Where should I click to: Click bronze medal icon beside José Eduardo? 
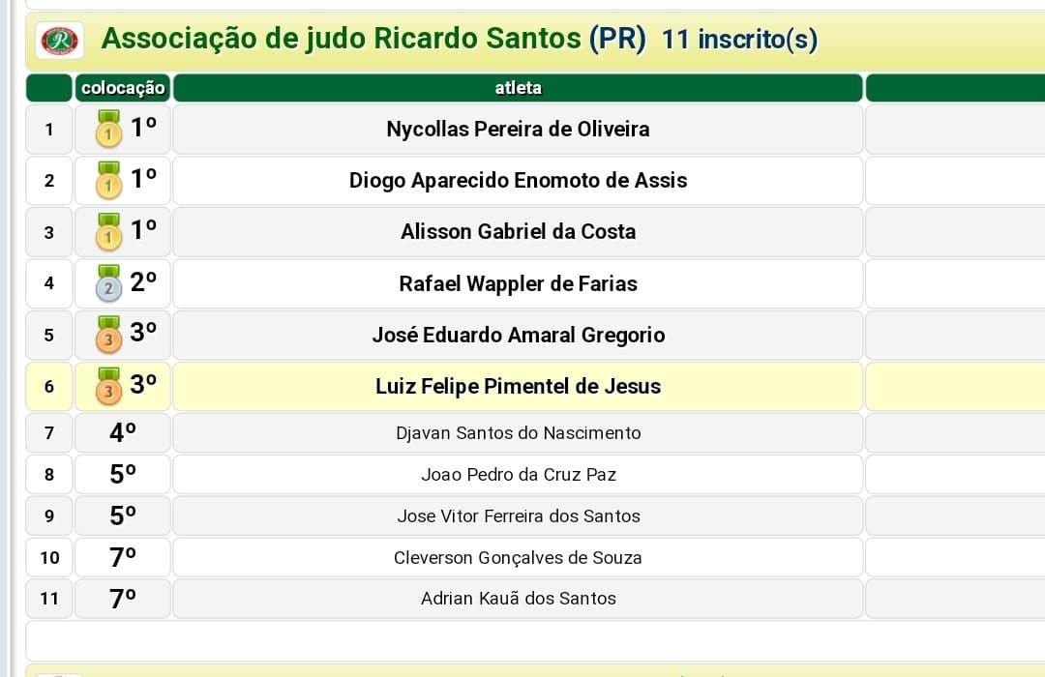tap(108, 336)
